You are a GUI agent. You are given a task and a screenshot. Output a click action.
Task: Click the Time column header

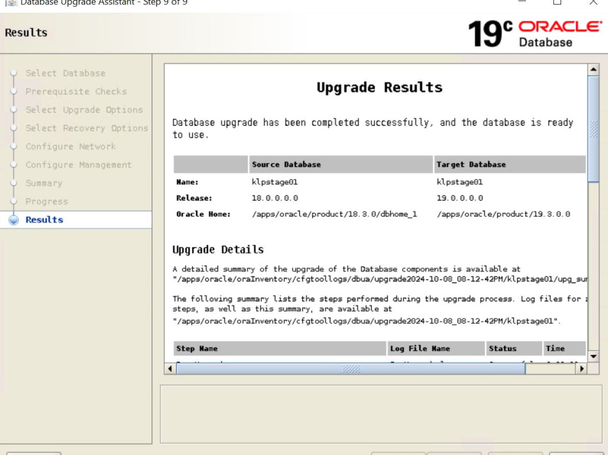pos(564,349)
